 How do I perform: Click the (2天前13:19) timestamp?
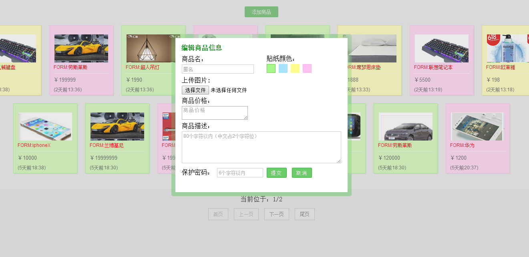428,90
